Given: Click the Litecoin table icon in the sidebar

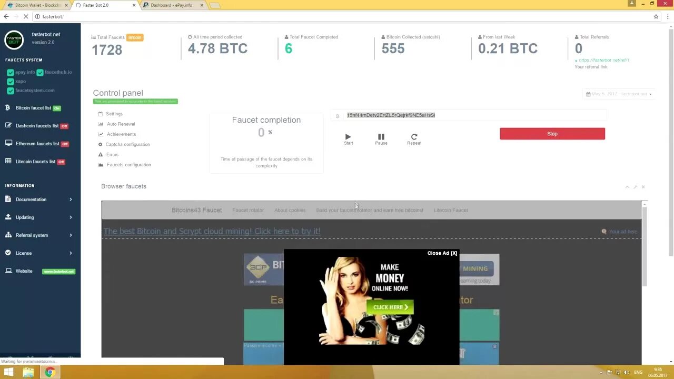Looking at the screenshot, I should click(x=8, y=162).
